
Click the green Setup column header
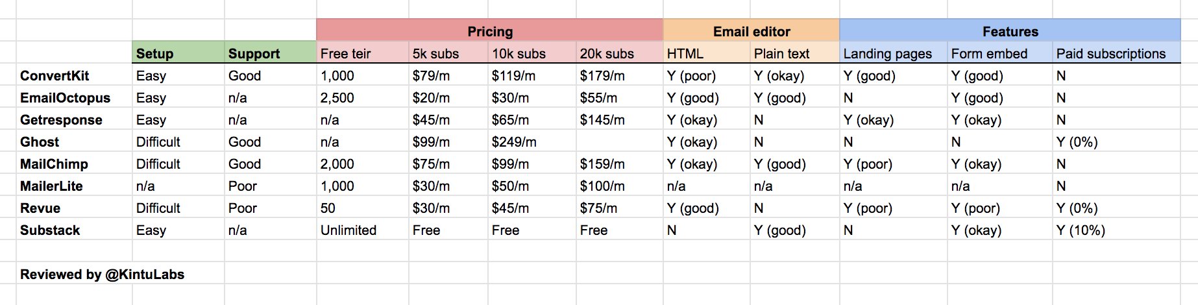pyautogui.click(x=178, y=53)
